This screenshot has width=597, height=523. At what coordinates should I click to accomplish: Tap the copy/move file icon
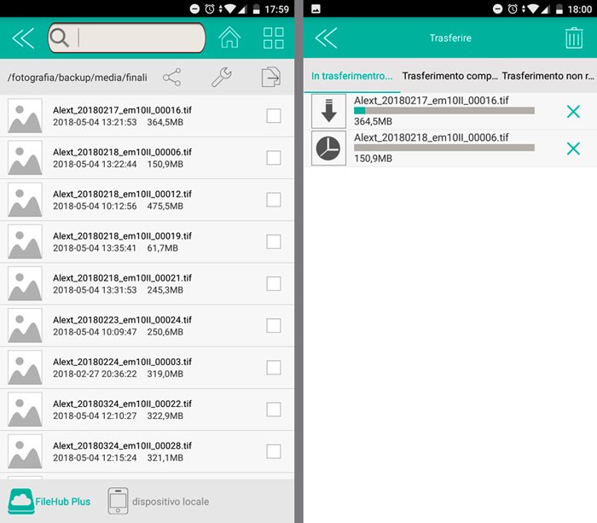(271, 77)
